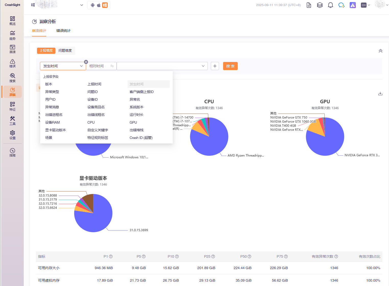The width and height of the screenshot is (389, 286).
Task: Download chart data with download icon
Action: tap(380, 94)
